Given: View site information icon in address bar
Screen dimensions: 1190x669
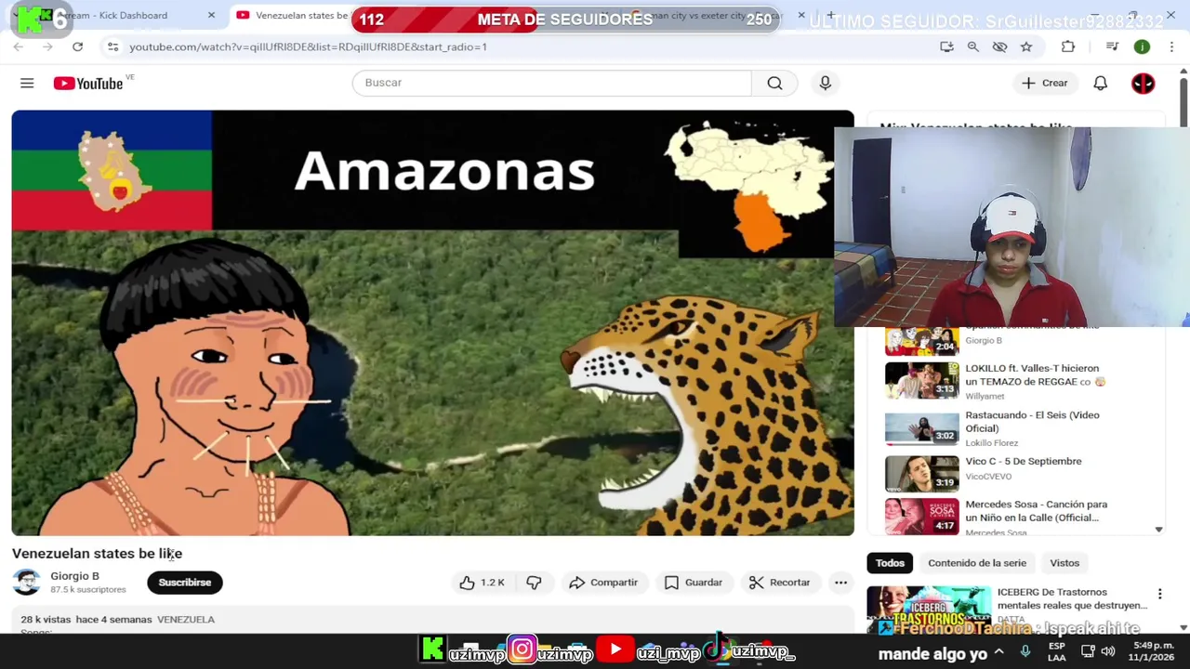Looking at the screenshot, I should point(112,46).
